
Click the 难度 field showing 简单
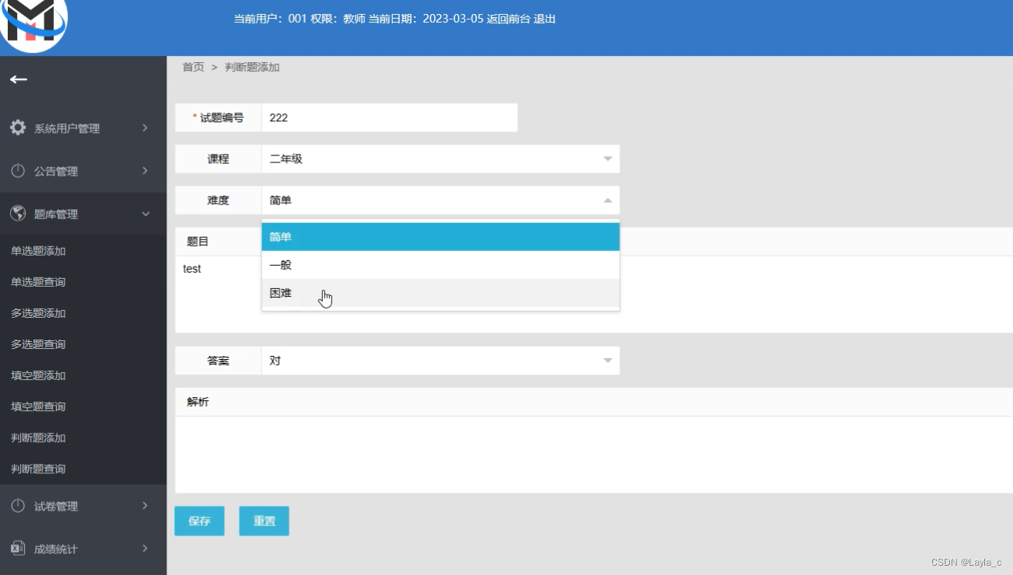point(440,200)
